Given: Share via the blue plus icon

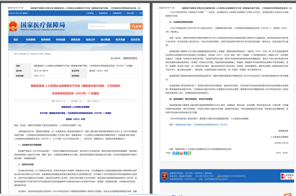Looking at the screenshot, I should 174,153.
